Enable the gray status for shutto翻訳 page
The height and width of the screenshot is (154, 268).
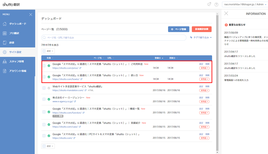tap(49, 88)
